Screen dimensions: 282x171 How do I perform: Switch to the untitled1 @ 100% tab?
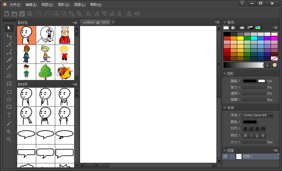(96, 22)
